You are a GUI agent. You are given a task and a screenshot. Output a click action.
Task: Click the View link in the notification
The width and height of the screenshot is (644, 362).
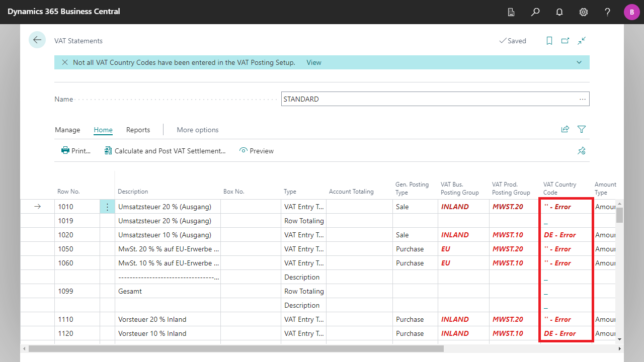click(x=313, y=62)
